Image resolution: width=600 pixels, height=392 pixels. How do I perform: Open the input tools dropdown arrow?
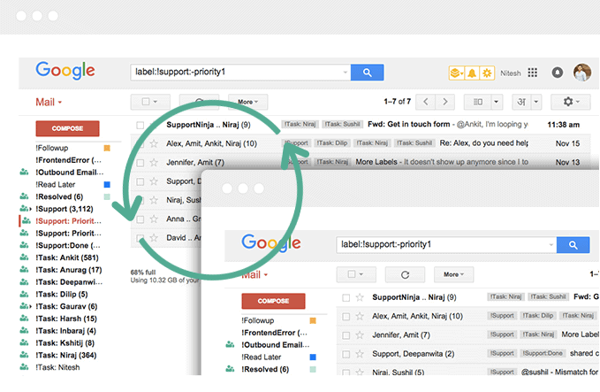click(536, 102)
